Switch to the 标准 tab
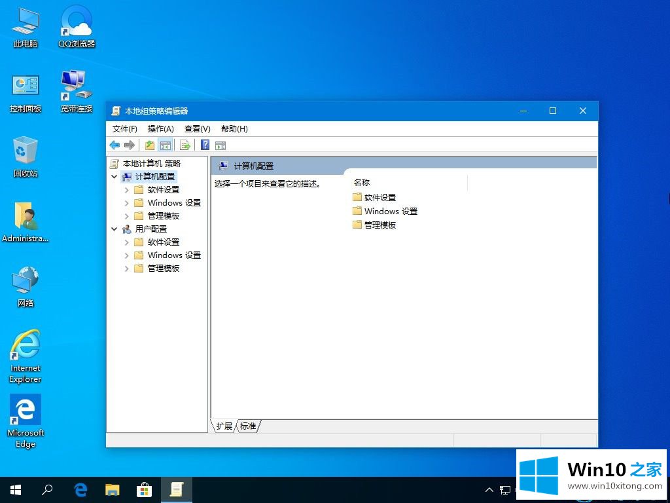 [248, 426]
